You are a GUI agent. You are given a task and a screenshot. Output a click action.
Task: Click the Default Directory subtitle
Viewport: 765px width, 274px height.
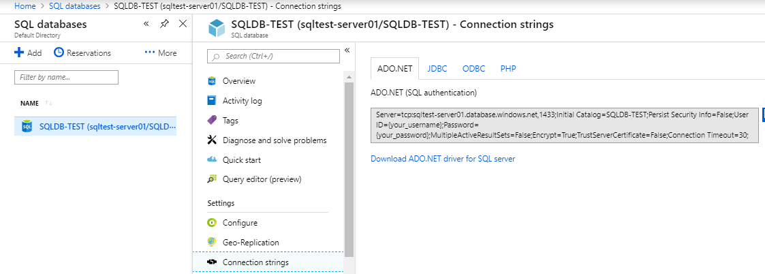point(37,35)
